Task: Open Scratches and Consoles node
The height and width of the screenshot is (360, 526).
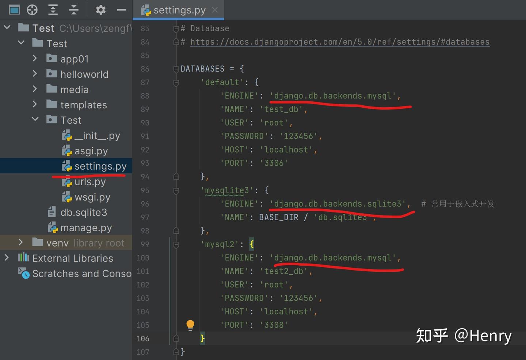Action: [x=82, y=273]
